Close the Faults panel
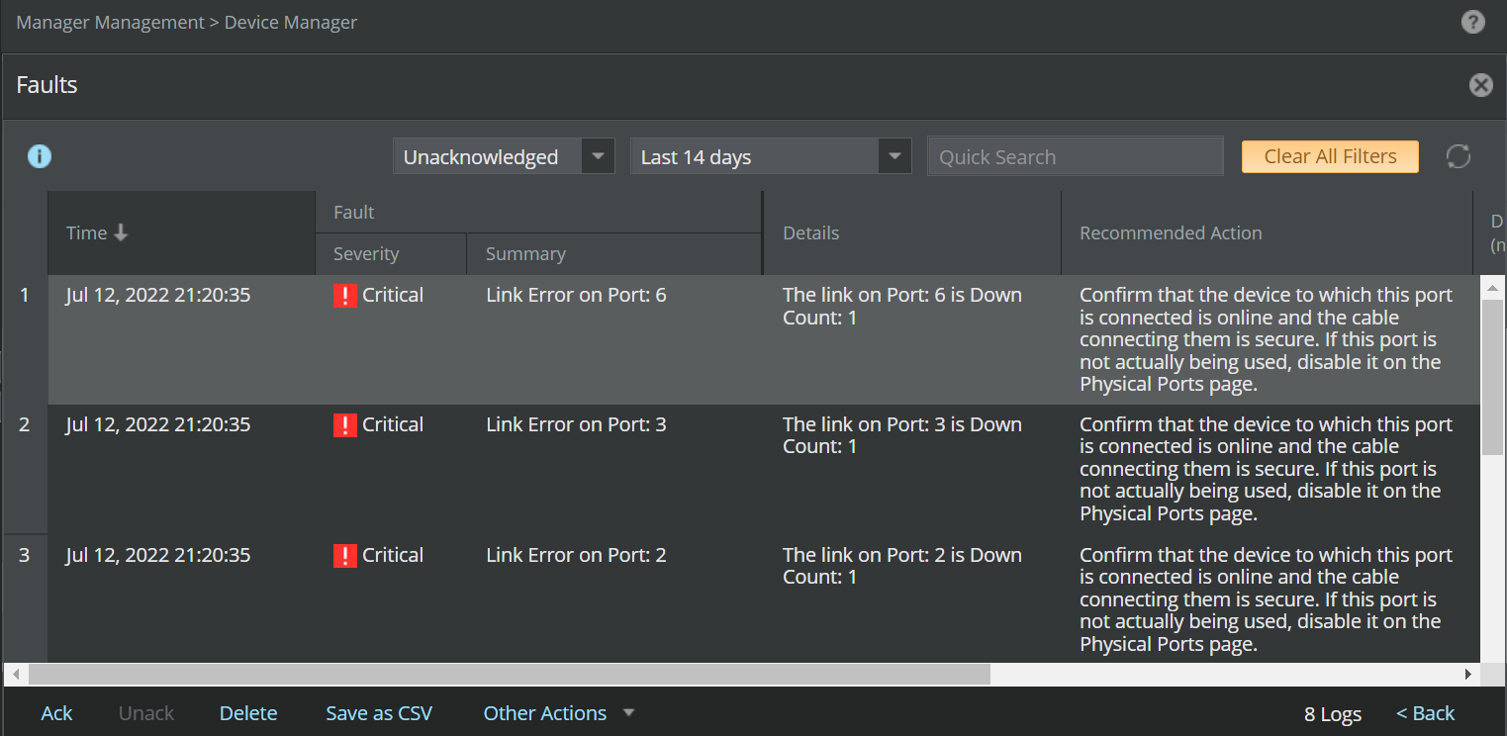This screenshot has height=736, width=1507. 1480,85
